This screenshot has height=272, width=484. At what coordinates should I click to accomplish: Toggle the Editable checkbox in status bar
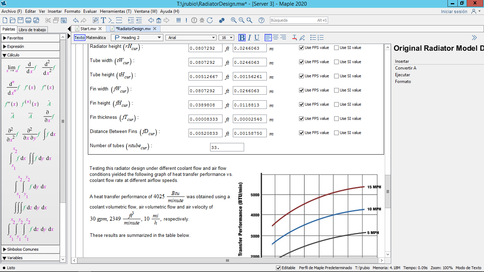point(278,268)
